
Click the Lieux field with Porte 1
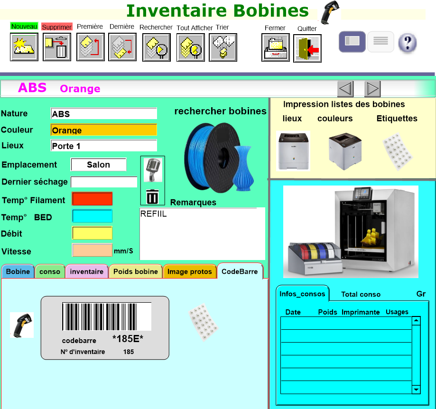coord(104,146)
